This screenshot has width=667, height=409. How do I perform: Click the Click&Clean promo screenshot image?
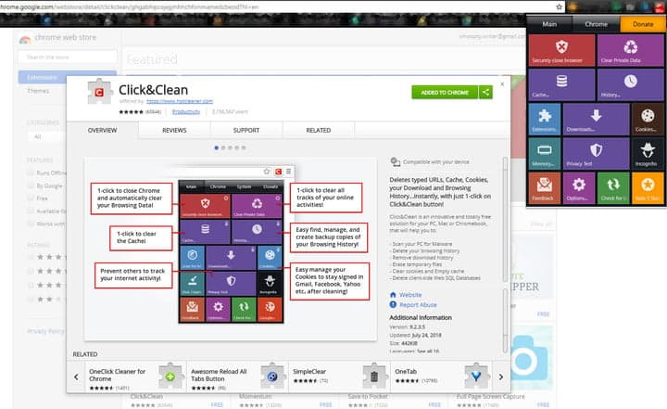pos(231,249)
